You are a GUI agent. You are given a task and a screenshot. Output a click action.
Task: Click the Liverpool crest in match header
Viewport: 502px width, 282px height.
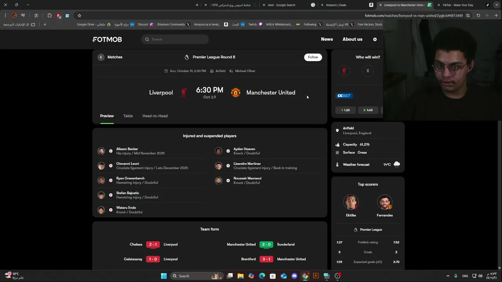pyautogui.click(x=184, y=92)
